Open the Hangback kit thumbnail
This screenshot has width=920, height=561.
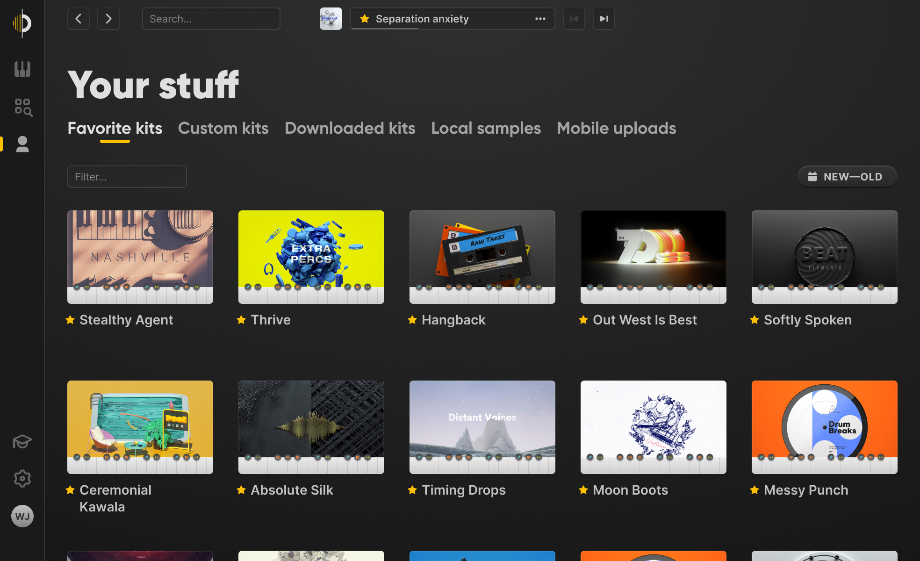click(482, 257)
